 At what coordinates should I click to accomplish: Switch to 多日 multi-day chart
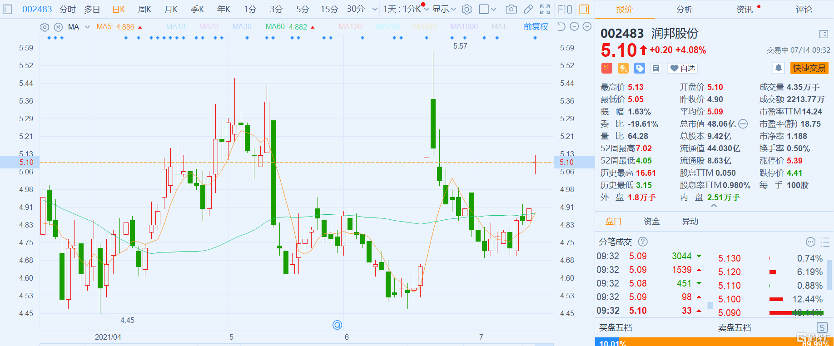[92, 9]
